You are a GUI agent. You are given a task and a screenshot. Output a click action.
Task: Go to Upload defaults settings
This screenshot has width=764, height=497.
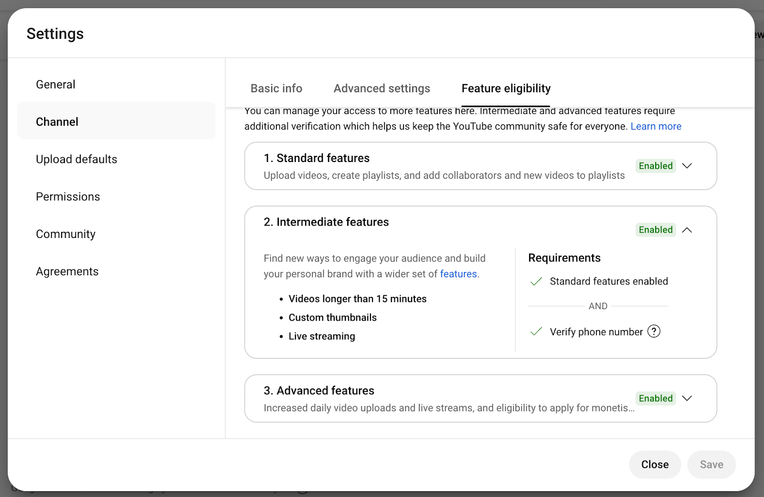coord(76,159)
